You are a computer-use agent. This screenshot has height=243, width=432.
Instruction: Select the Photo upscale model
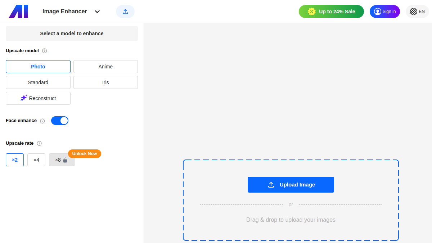pos(38,67)
